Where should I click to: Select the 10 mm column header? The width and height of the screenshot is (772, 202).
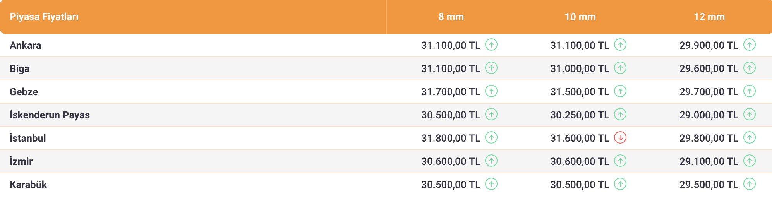pos(580,17)
